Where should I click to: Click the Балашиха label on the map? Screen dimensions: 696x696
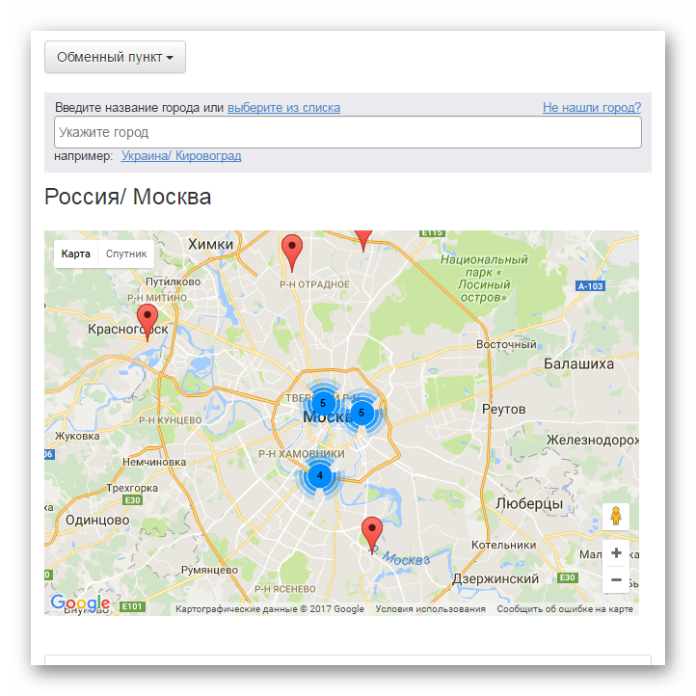click(x=578, y=364)
